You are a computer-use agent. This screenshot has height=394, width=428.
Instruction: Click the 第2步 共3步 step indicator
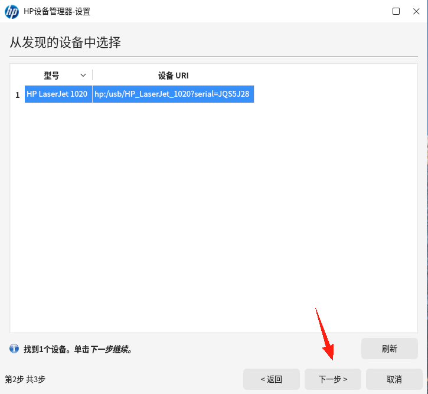click(x=25, y=379)
